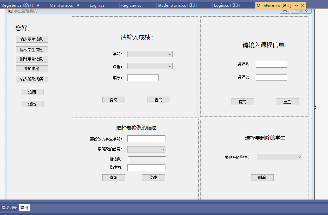328x215 pixels.
Task: Click the 重置 button
Action: tap(287, 102)
